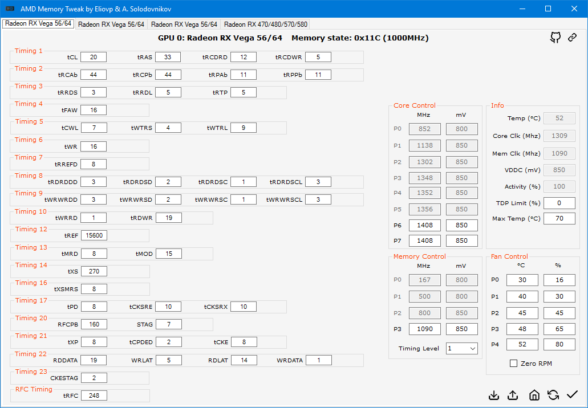Screen dimensions: 588x408
Task: Click the Memory state: 0x11C (1000MHz) text
Action: point(360,38)
